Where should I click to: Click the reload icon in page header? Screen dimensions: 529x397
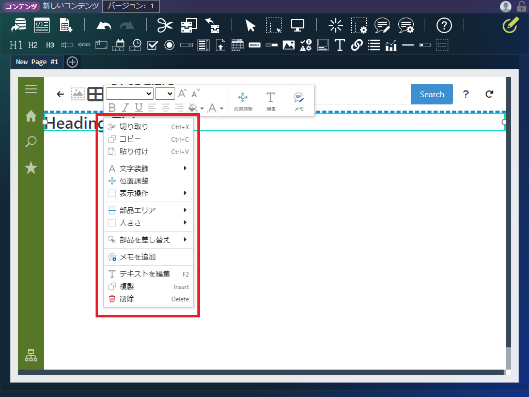click(489, 94)
